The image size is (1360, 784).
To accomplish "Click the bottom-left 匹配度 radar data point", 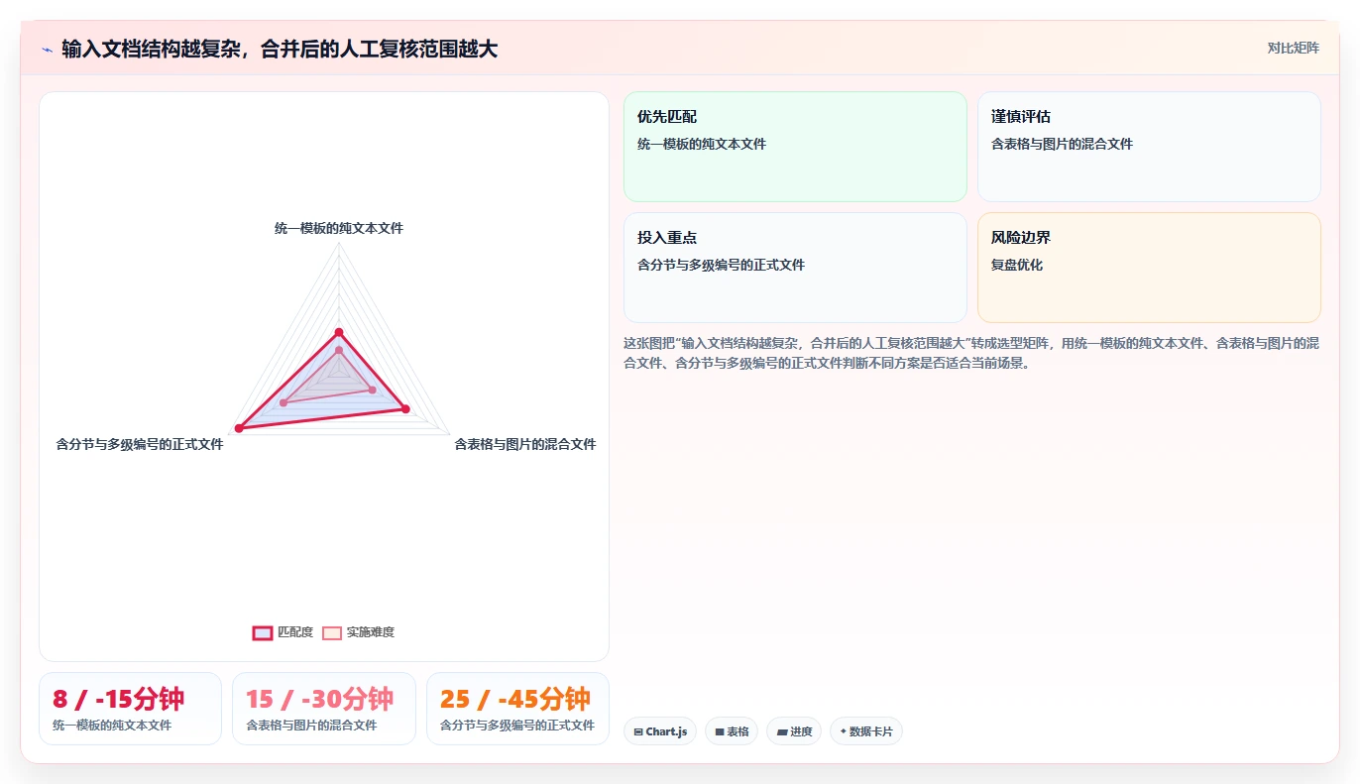I will coord(239,427).
